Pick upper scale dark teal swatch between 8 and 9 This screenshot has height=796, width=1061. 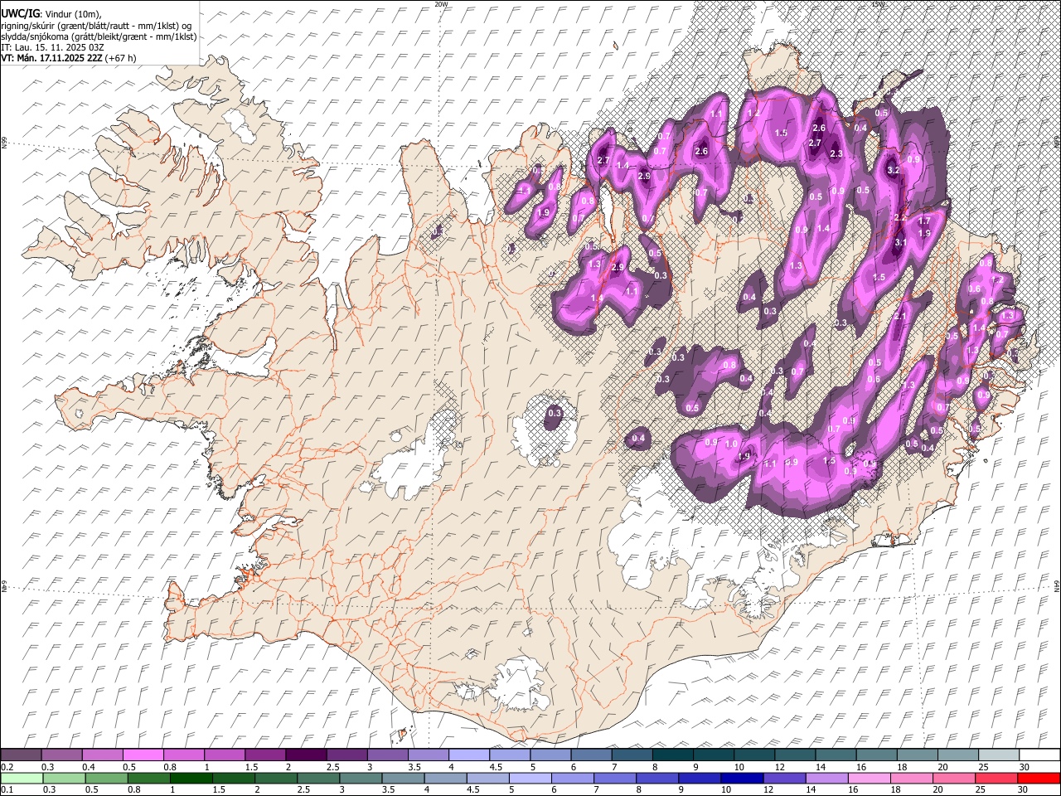tap(673, 755)
